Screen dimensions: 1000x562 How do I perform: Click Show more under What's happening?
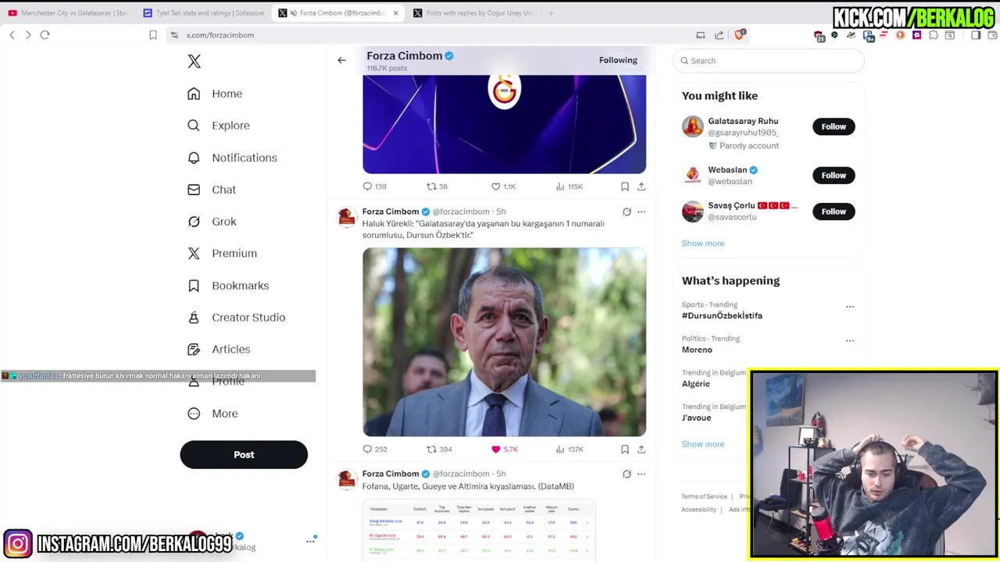[703, 444]
